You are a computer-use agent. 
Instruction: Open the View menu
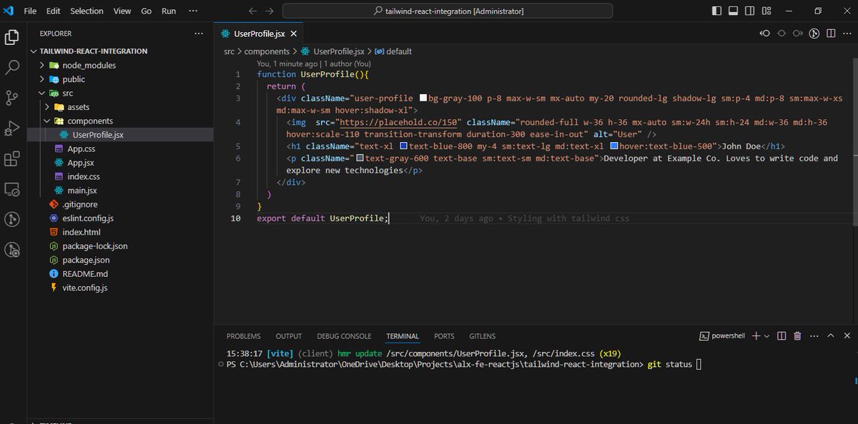[122, 11]
